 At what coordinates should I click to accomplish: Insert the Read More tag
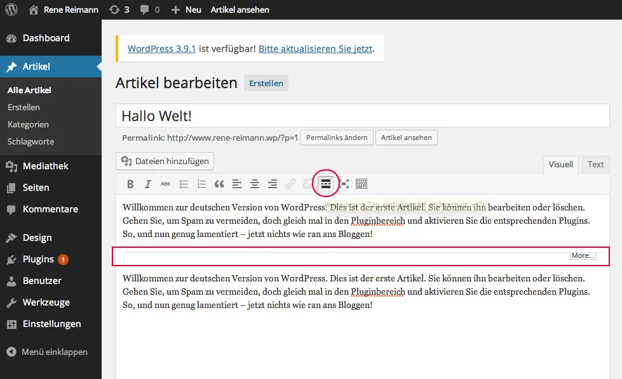click(326, 184)
